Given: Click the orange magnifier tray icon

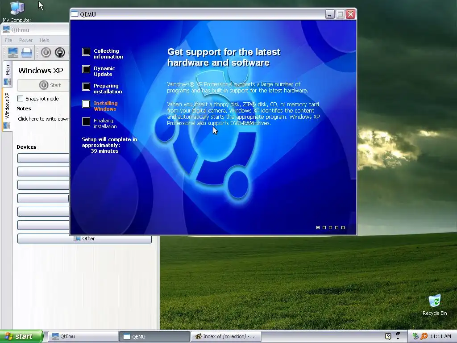Looking at the screenshot, I should pyautogui.click(x=424, y=336).
